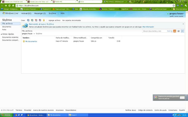This screenshot has height=117, width=188.
Task: Open the gregory house account dropdown
Action: (175, 13)
